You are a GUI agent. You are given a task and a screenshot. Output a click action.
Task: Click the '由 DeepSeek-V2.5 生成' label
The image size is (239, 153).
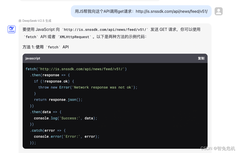pyautogui.click(x=35, y=21)
